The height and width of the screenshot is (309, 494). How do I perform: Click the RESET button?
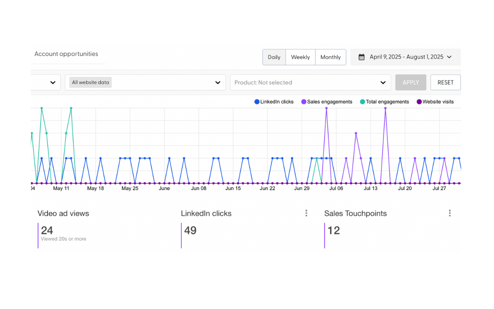pos(446,82)
